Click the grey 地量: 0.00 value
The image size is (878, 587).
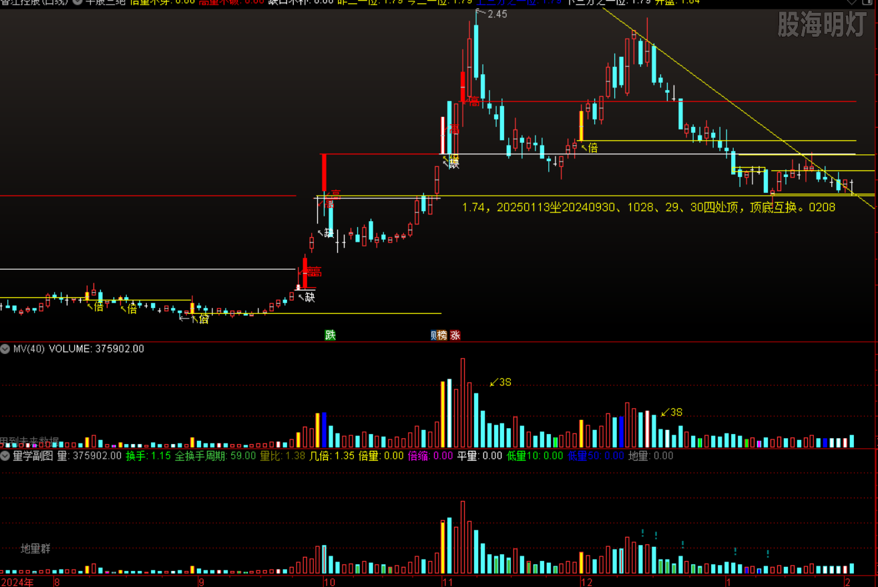click(652, 455)
